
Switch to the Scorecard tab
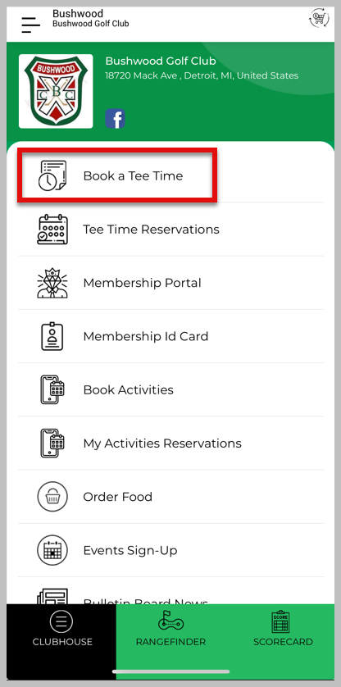point(283,629)
